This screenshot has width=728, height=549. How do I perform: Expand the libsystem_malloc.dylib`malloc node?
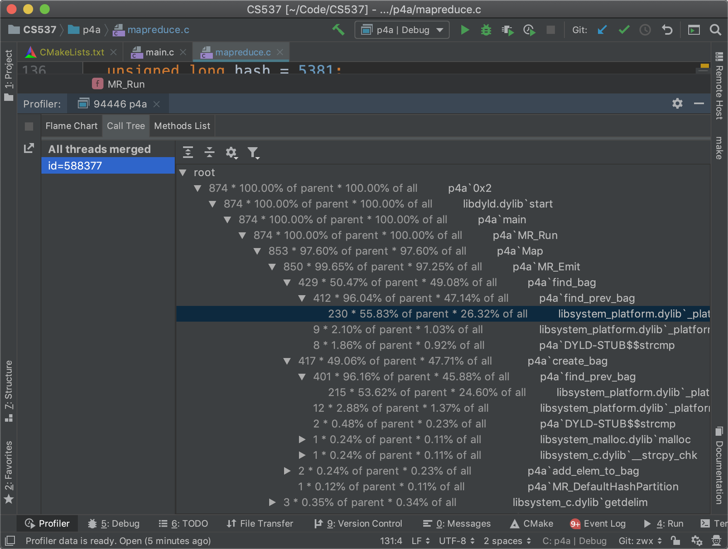tap(302, 439)
